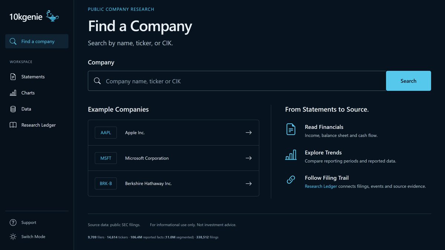Select the MSFT ticker badge
The height and width of the screenshot is (250, 445).
tap(106, 158)
